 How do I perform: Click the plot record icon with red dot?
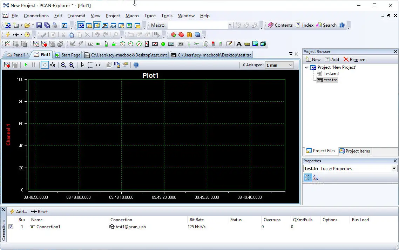(x=7, y=65)
